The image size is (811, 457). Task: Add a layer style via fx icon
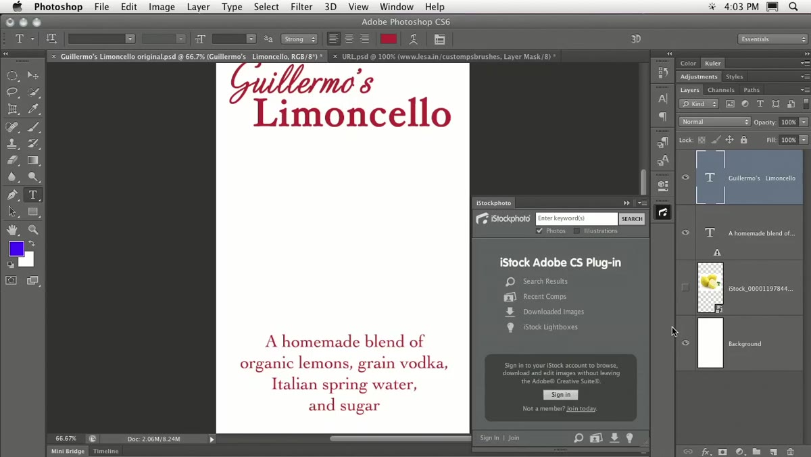click(x=705, y=452)
